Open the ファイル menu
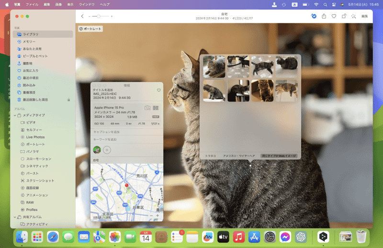 (x=32, y=4)
